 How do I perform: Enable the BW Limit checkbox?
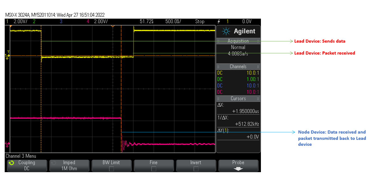click(111, 169)
